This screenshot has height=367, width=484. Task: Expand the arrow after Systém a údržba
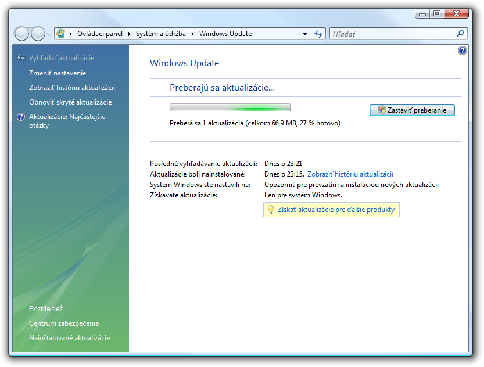click(x=193, y=34)
